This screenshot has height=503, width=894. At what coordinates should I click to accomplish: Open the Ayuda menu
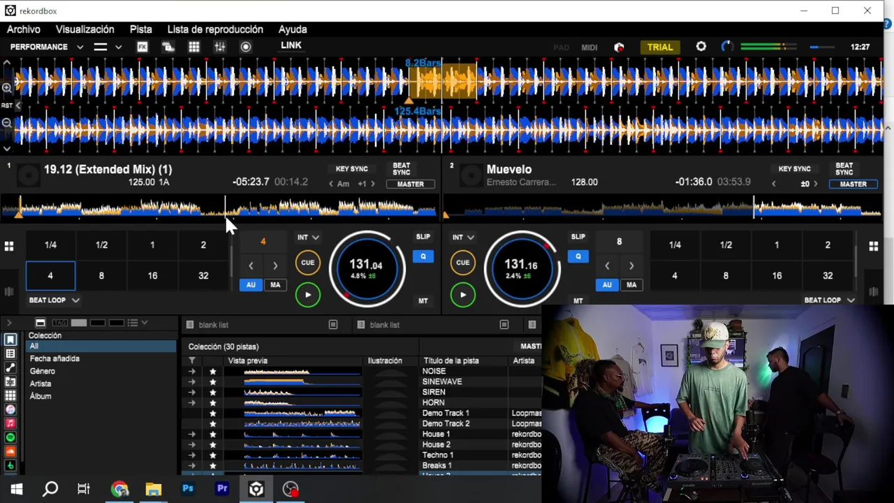click(x=293, y=29)
